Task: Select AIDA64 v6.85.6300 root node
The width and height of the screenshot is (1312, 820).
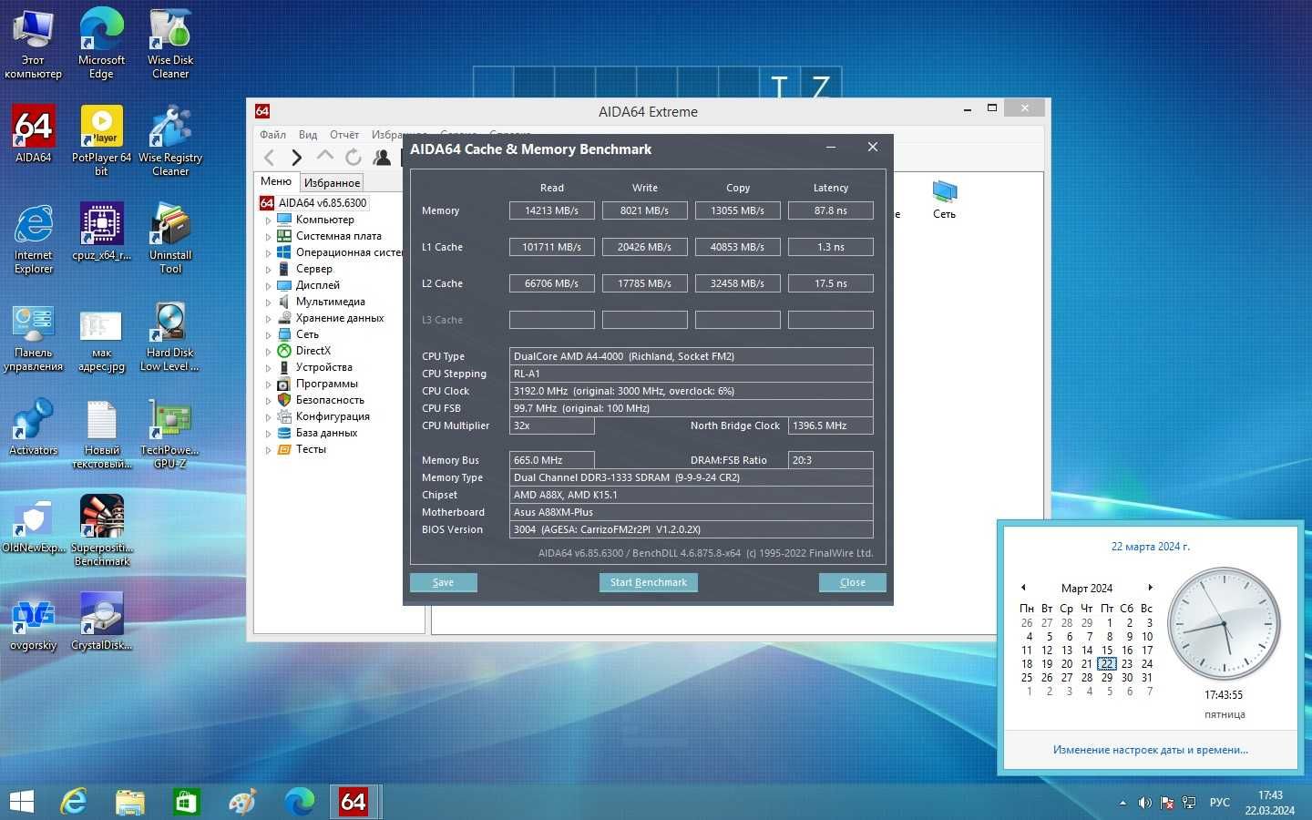Action: 323,203
